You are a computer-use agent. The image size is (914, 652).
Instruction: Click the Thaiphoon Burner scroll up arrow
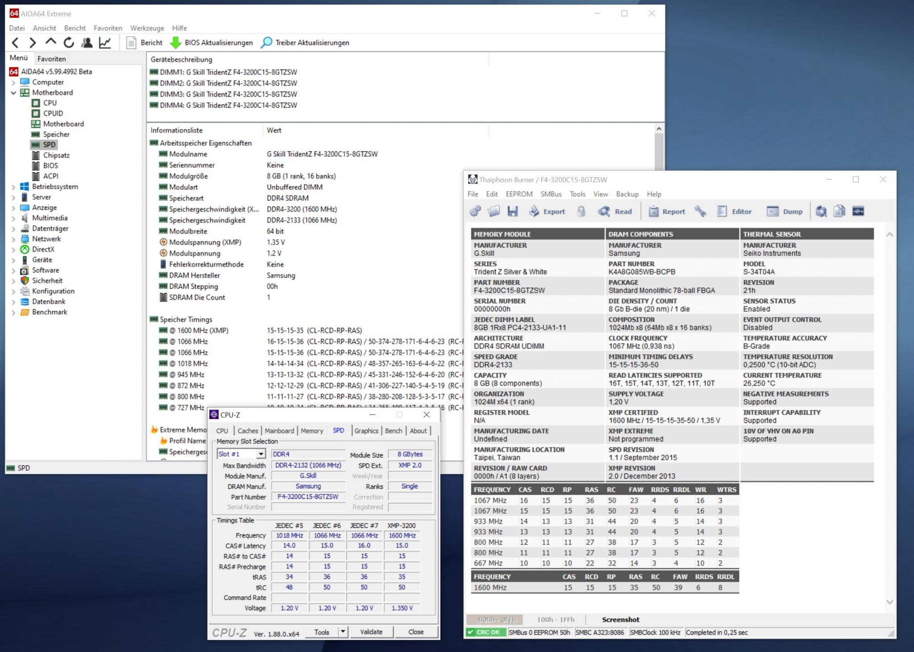[x=889, y=235]
